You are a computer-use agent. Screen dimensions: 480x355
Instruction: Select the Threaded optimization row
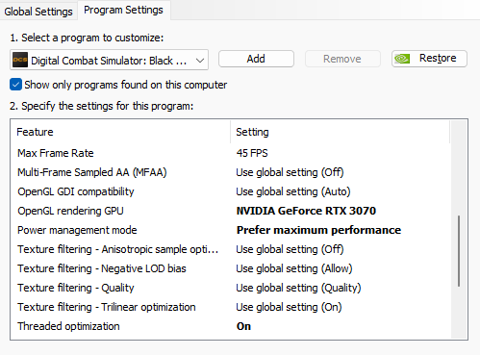[231, 326]
